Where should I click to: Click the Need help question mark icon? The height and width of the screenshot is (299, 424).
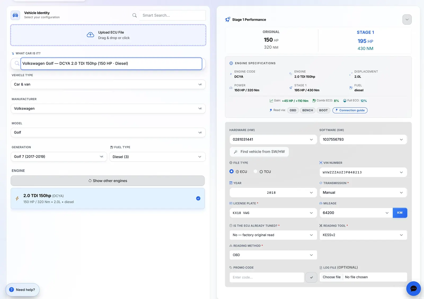click(12, 290)
